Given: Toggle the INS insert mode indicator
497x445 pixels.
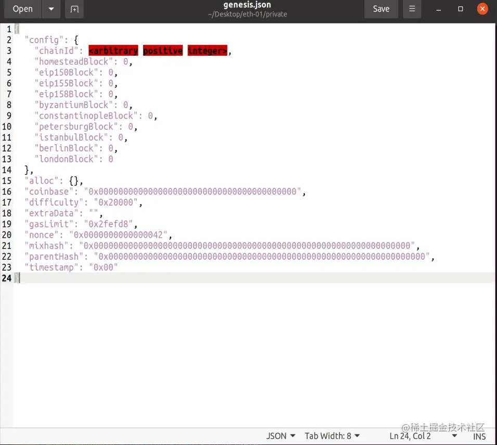Looking at the screenshot, I should point(479,437).
